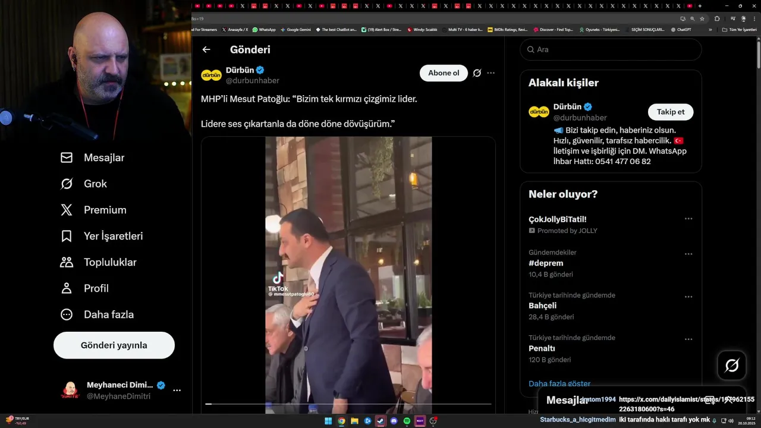761x428 pixels.
Task: Open Google Gemini bookmark
Action: (295, 30)
